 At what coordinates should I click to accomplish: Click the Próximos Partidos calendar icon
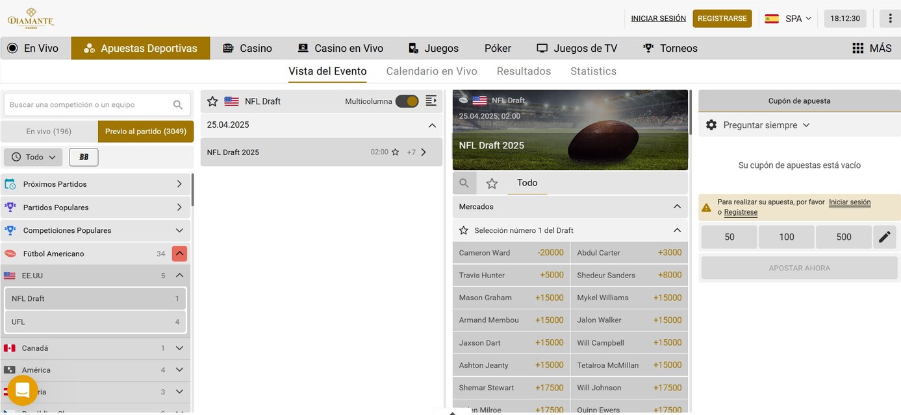10,184
